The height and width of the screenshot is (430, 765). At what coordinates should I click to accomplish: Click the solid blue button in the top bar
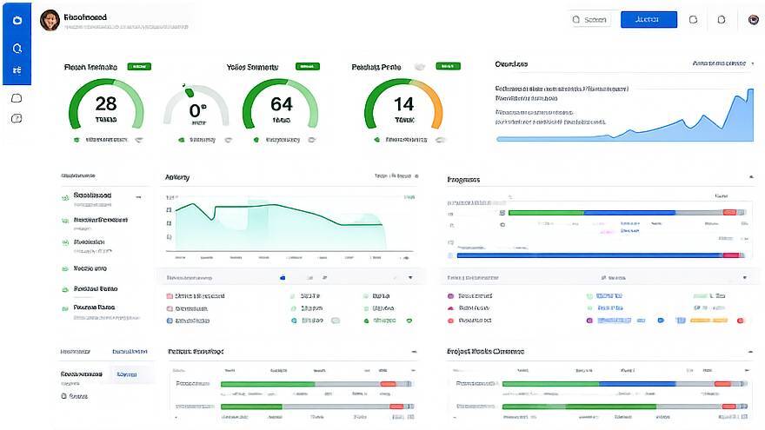coord(649,19)
